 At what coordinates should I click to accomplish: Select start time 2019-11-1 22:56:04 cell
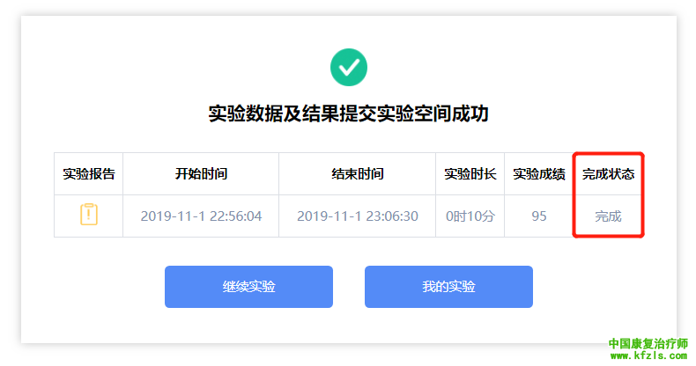tap(201, 216)
